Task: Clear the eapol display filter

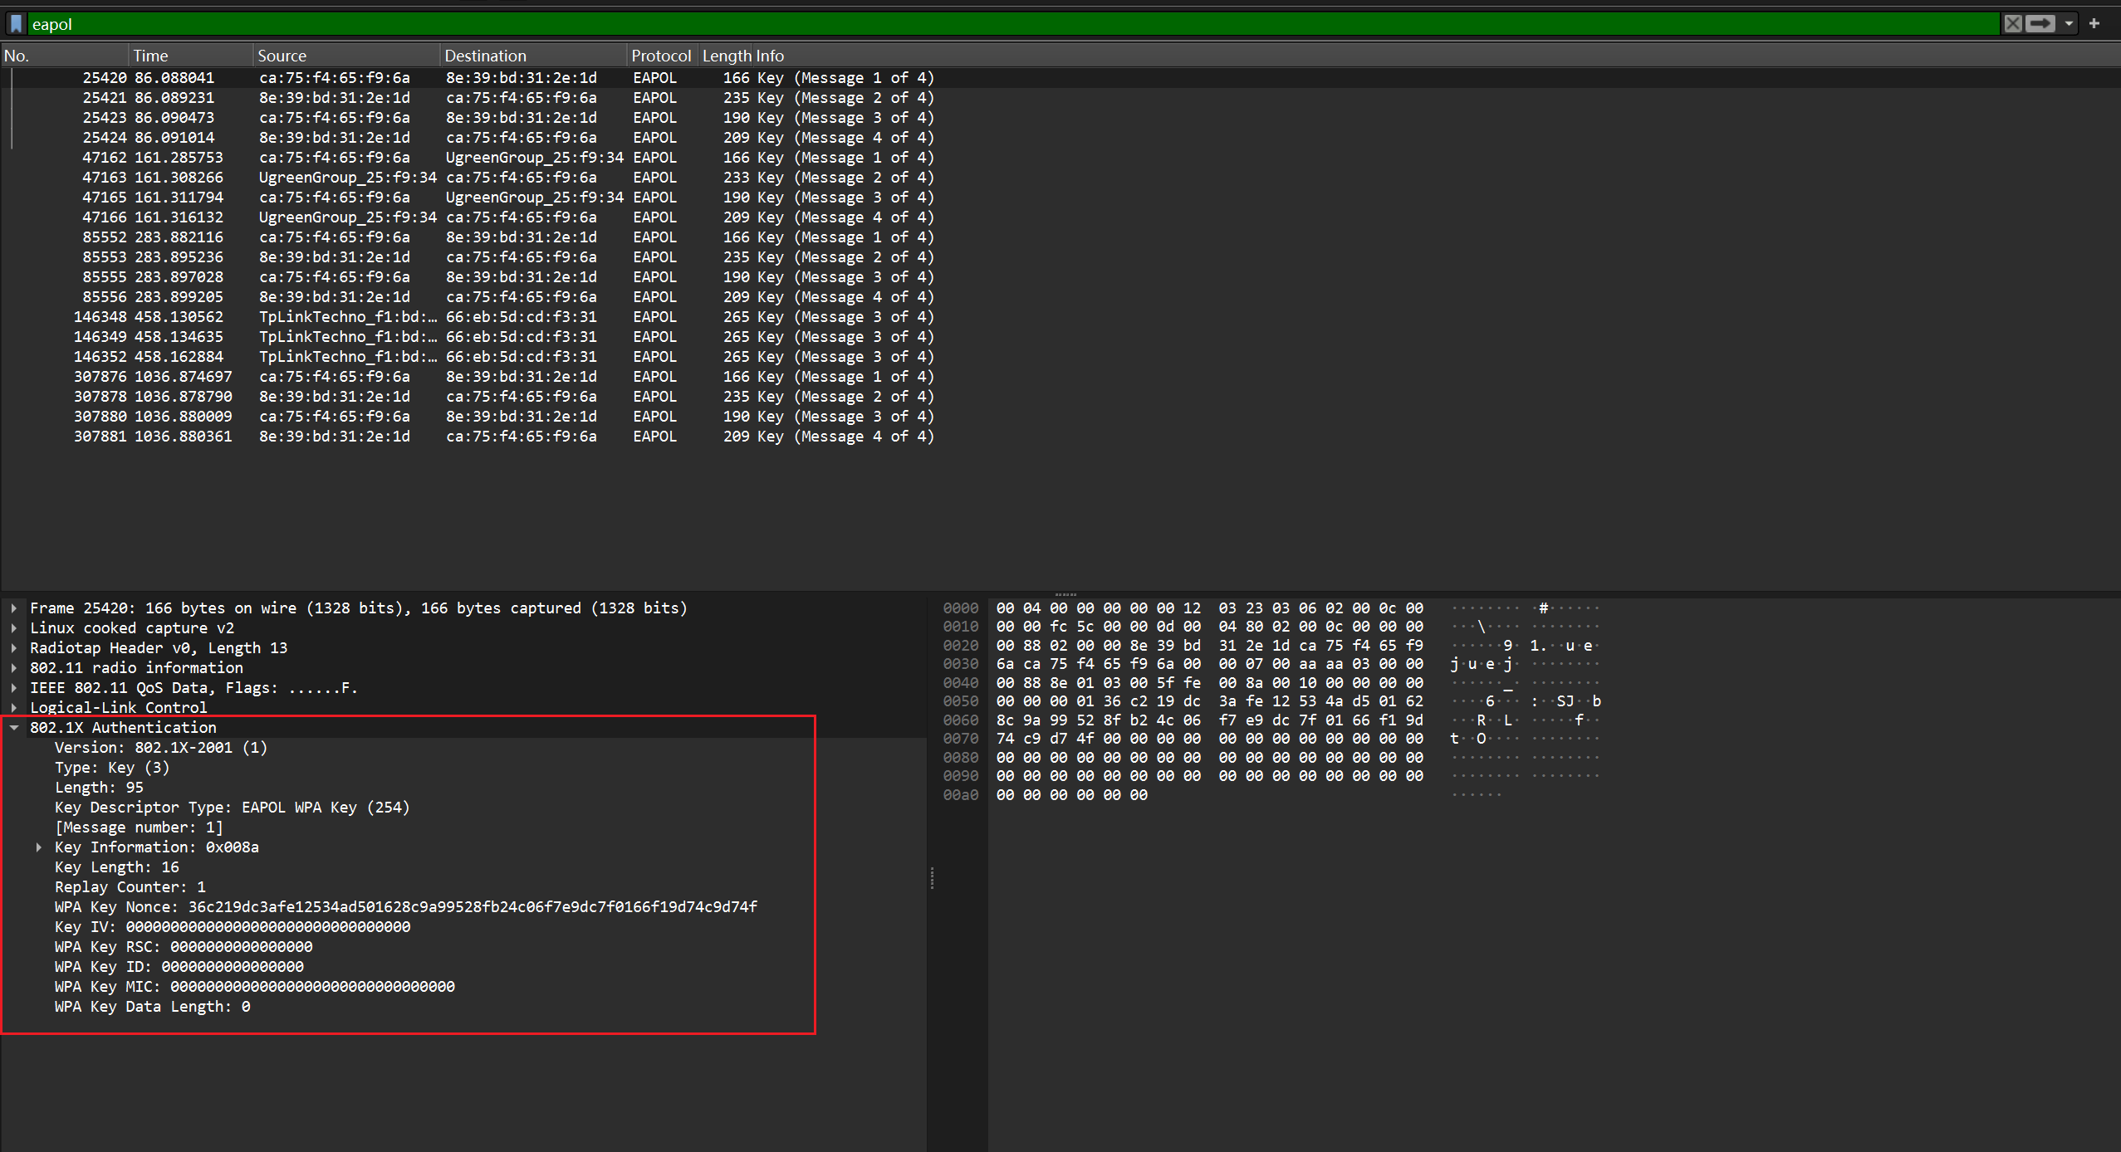Action: 2012,24
